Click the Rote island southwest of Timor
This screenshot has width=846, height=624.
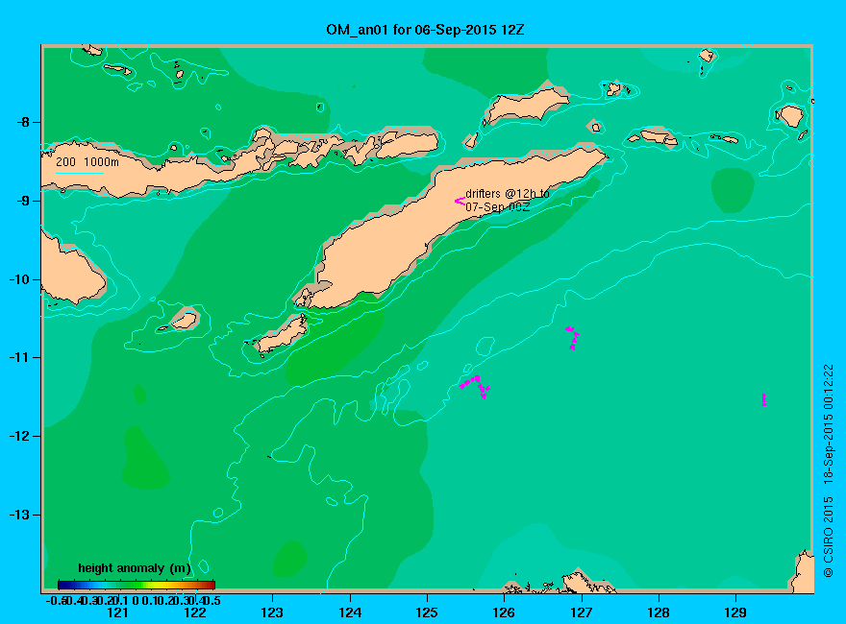(283, 335)
